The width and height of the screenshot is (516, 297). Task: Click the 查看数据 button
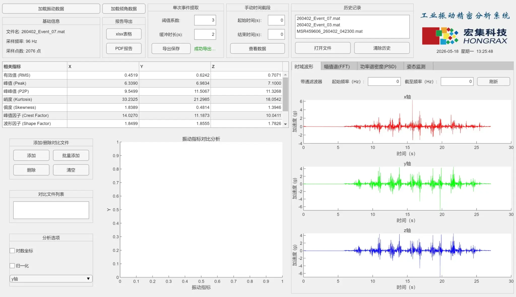[x=257, y=48]
